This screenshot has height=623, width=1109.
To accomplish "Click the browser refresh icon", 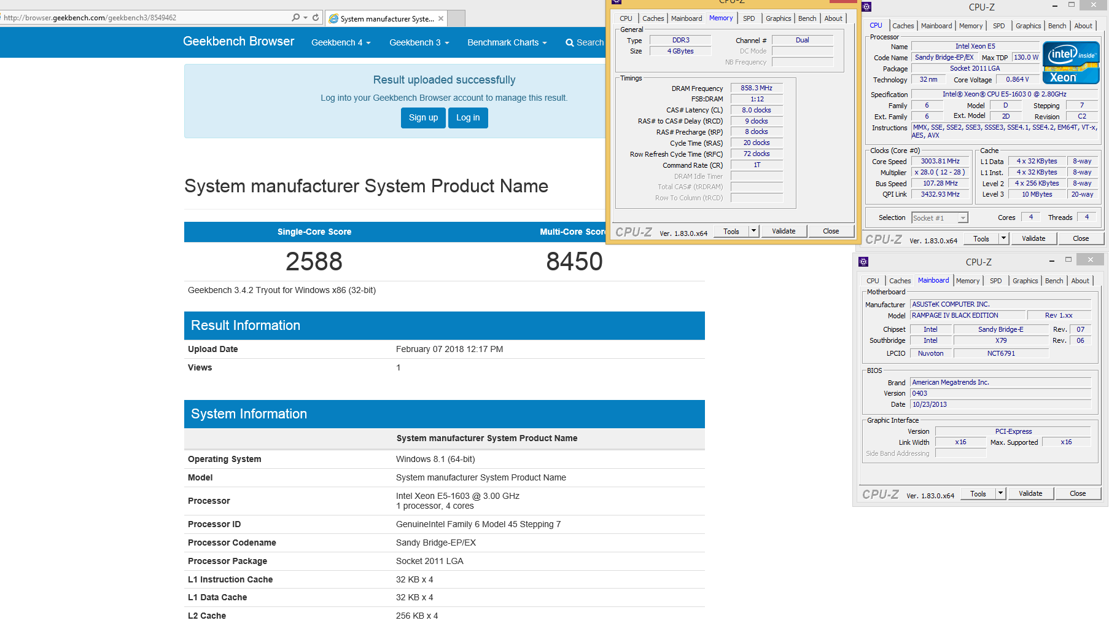I will (x=316, y=17).
